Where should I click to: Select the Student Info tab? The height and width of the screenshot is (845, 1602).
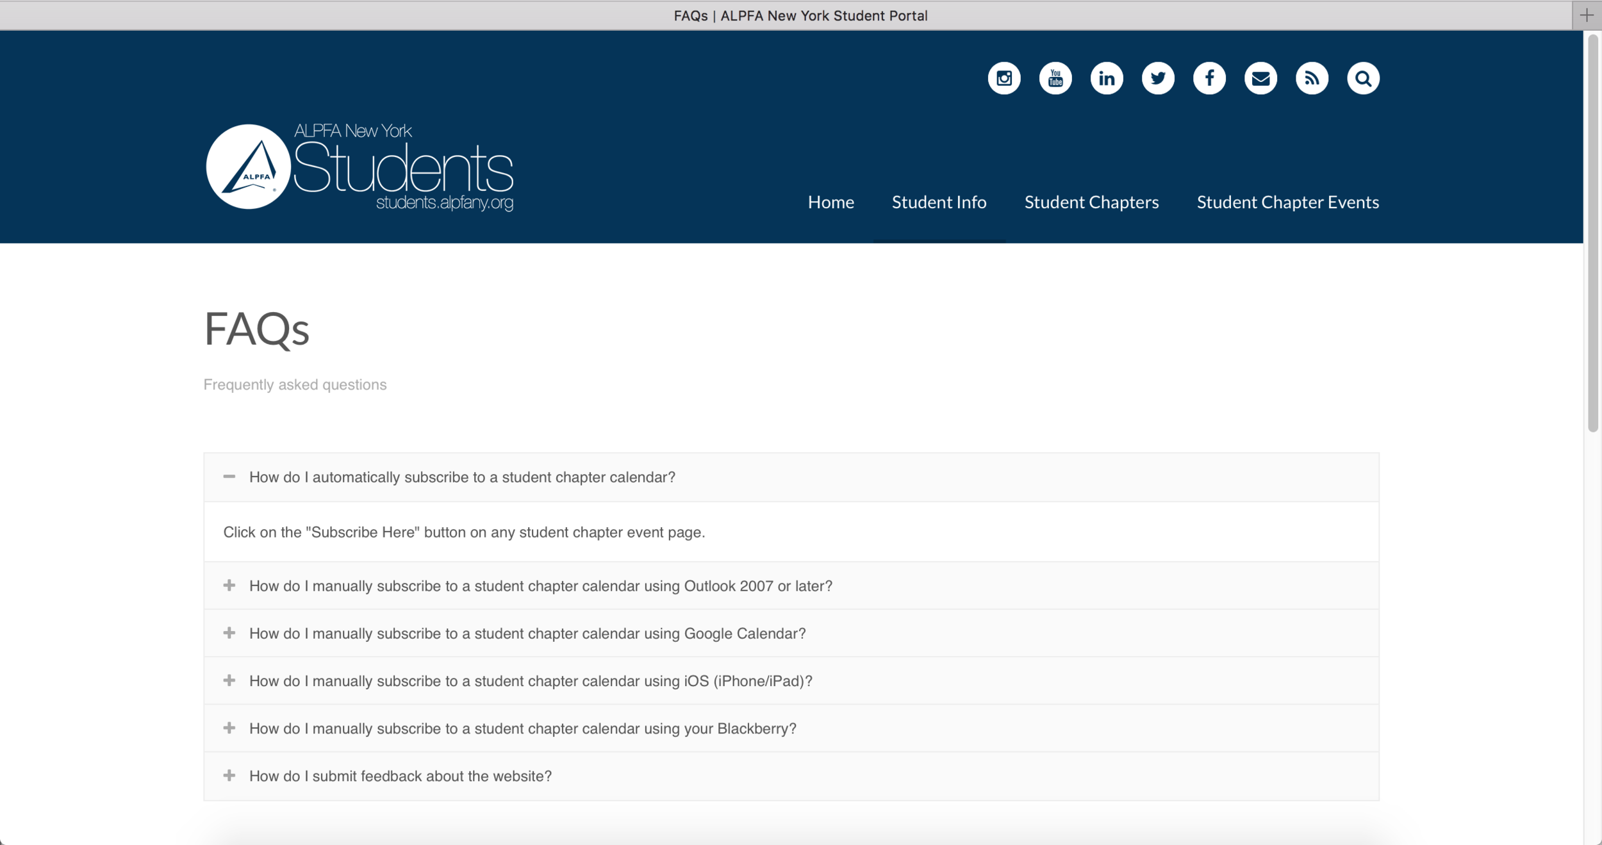pyautogui.click(x=939, y=202)
